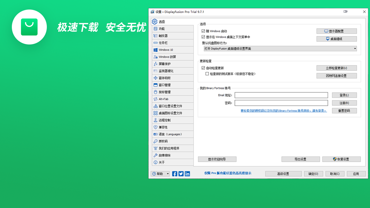Open the default tray icon behavior dropdown
The width and height of the screenshot is (370, 208).
[355, 49]
